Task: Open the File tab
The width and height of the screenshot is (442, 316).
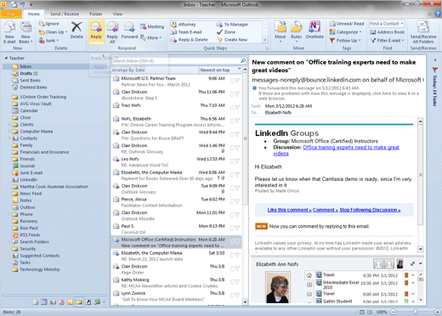Action: [11, 14]
